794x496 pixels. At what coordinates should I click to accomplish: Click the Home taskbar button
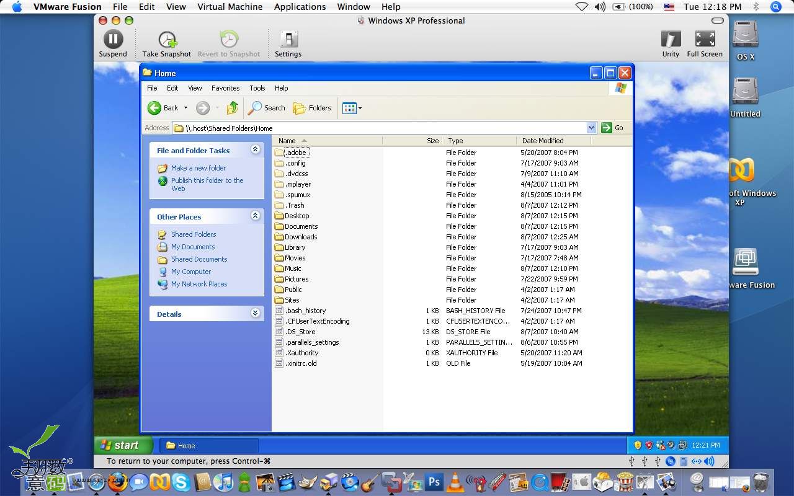click(x=209, y=445)
